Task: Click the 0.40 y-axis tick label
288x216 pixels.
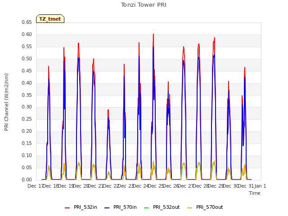Action: pos(27,83)
